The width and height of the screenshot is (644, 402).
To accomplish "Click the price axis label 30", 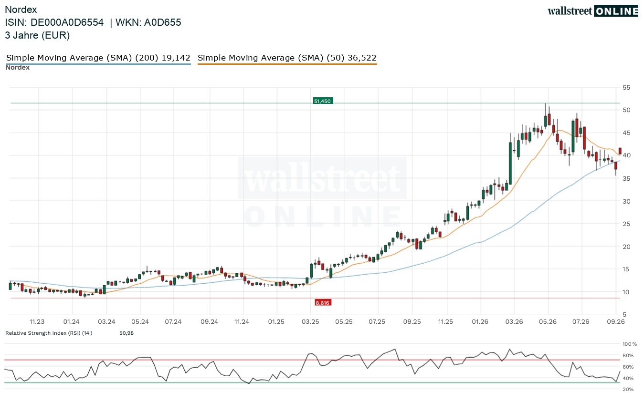I will coord(626,201).
